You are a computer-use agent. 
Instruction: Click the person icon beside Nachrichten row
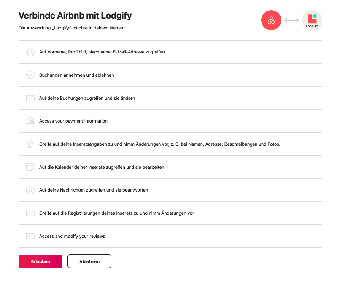[30, 190]
